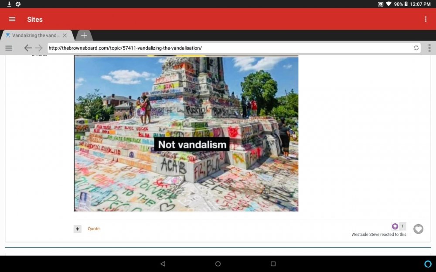
Task: Tap the screenshot notification icon in status bar
Action: tap(18, 4)
